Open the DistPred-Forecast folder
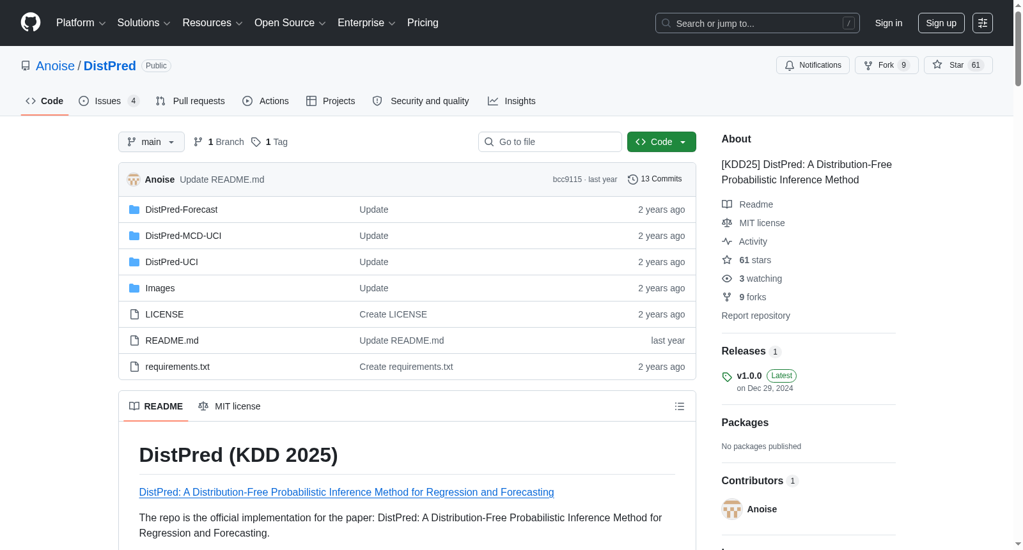The height and width of the screenshot is (550, 1023). coord(182,210)
